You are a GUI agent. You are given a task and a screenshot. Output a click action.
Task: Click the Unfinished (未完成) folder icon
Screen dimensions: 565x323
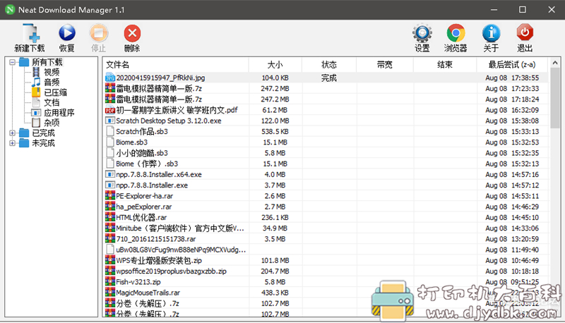click(x=24, y=142)
